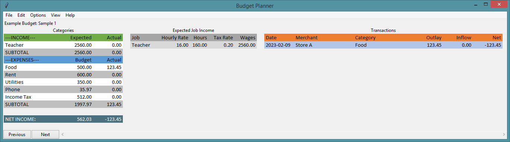The height and width of the screenshot is (142, 510).
Task: Click transaction outlay 123.45
Action: coord(434,45)
